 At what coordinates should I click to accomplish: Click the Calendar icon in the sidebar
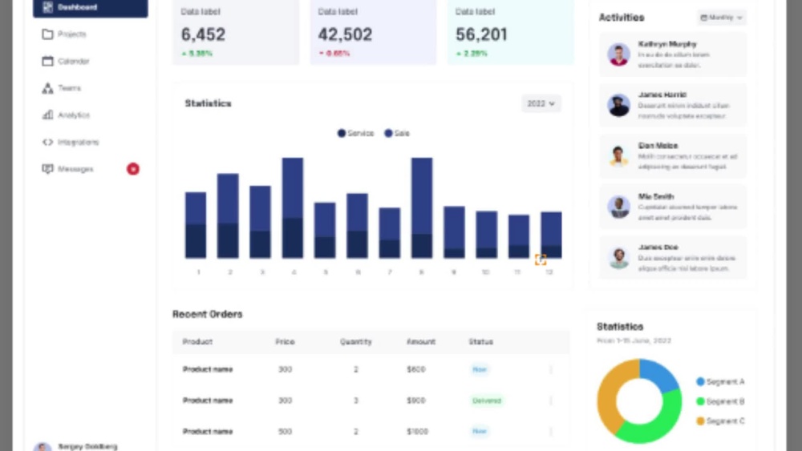(x=47, y=62)
